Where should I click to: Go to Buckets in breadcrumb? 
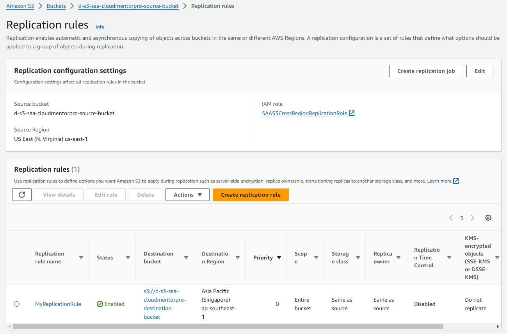click(x=56, y=6)
